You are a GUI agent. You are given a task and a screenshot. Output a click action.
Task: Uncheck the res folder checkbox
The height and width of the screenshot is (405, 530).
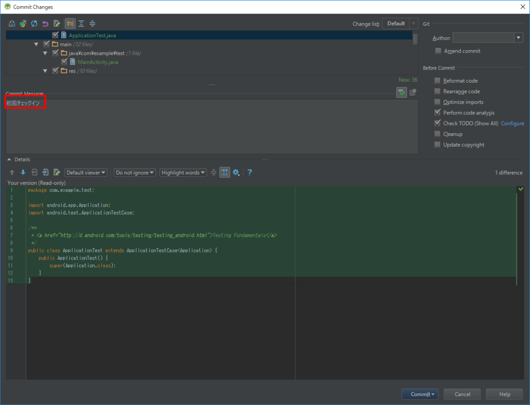click(55, 70)
